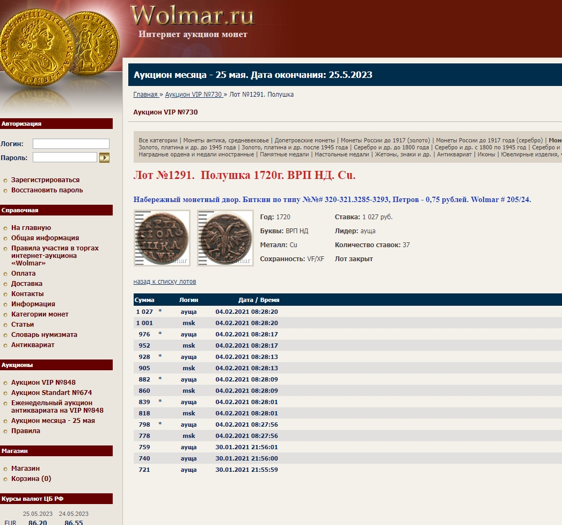
Task: Open Аукцион VIP №730 breadcrumb
Action: click(x=193, y=95)
